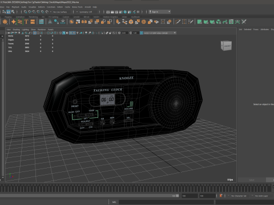Image resolution: width=274 pixels, height=205 pixels.
Task: Click the viewport gamma value field
Action: 135,33
